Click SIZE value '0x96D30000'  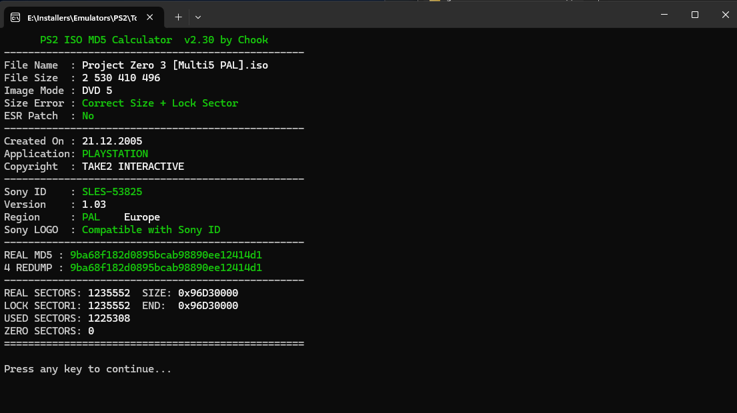[x=208, y=293]
